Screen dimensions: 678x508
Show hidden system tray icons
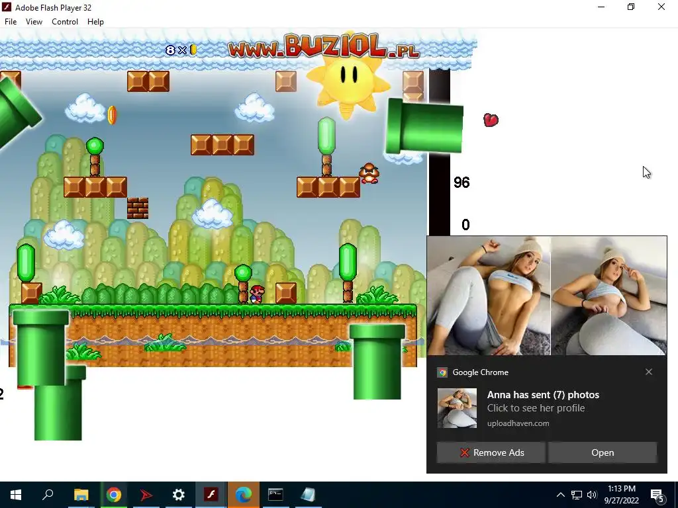pos(560,495)
